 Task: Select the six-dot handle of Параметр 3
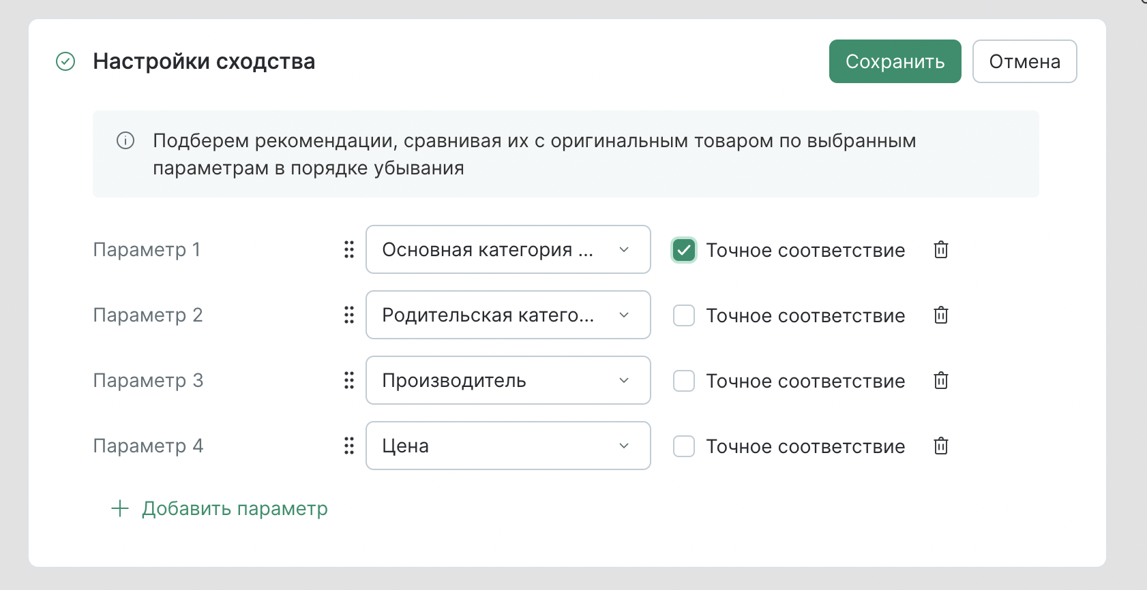tap(349, 380)
